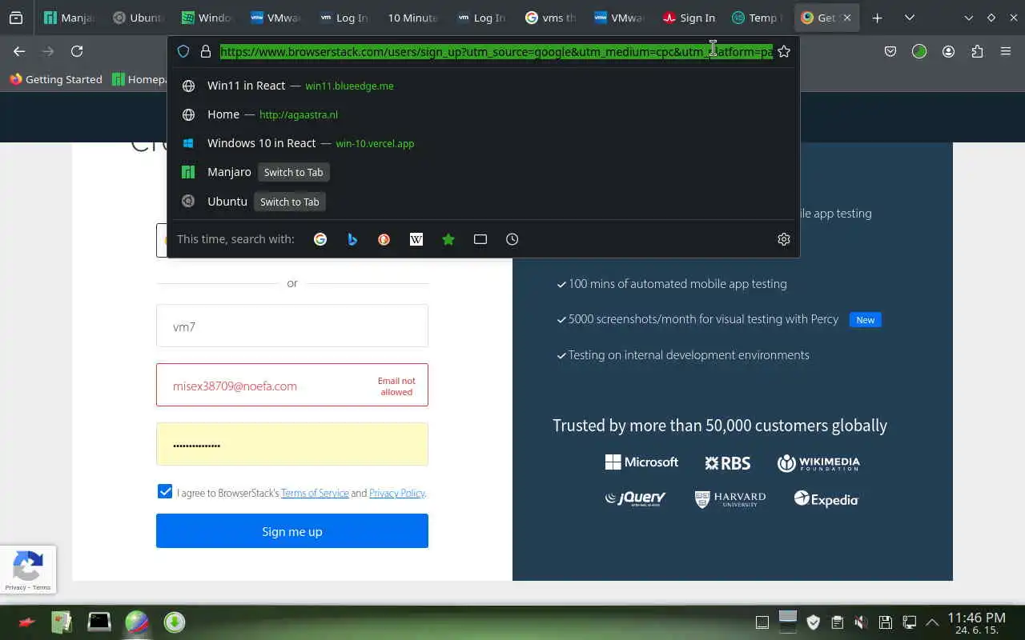The height and width of the screenshot is (640, 1025).
Task: Open the terminal icon in the taskbar
Action: pyautogui.click(x=99, y=622)
